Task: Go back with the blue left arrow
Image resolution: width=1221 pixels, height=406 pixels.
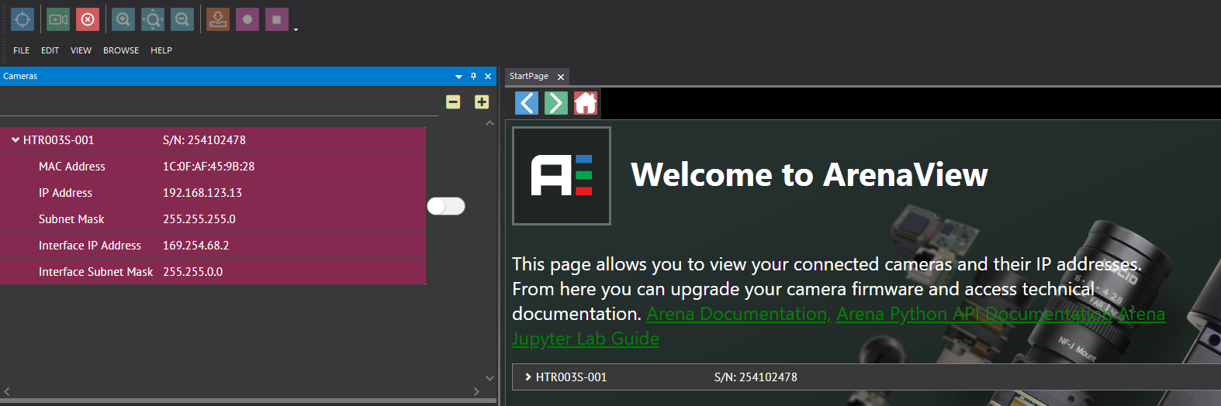Action: (x=527, y=103)
